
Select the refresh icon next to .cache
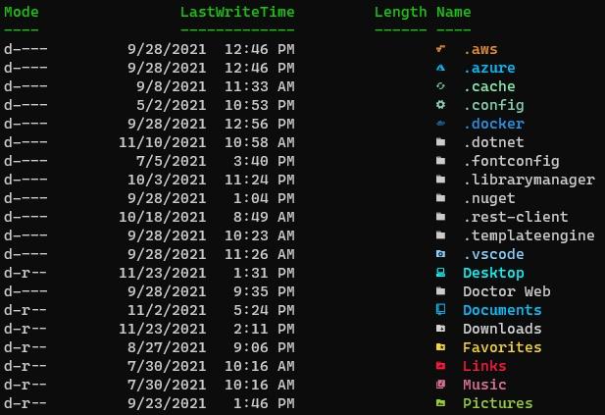click(440, 86)
